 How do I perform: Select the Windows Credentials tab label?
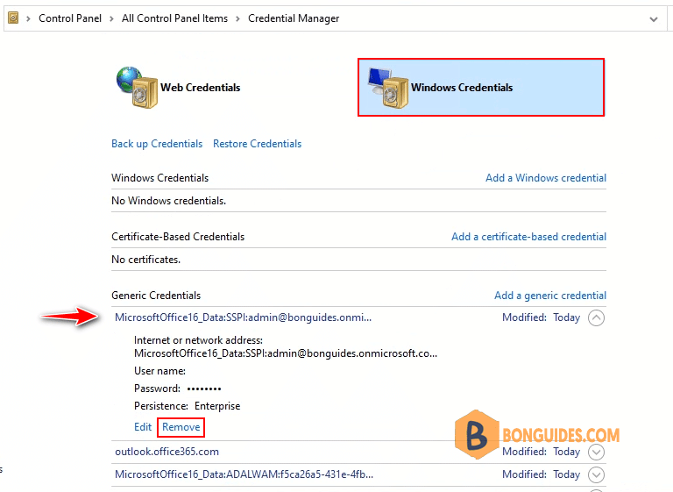click(462, 87)
